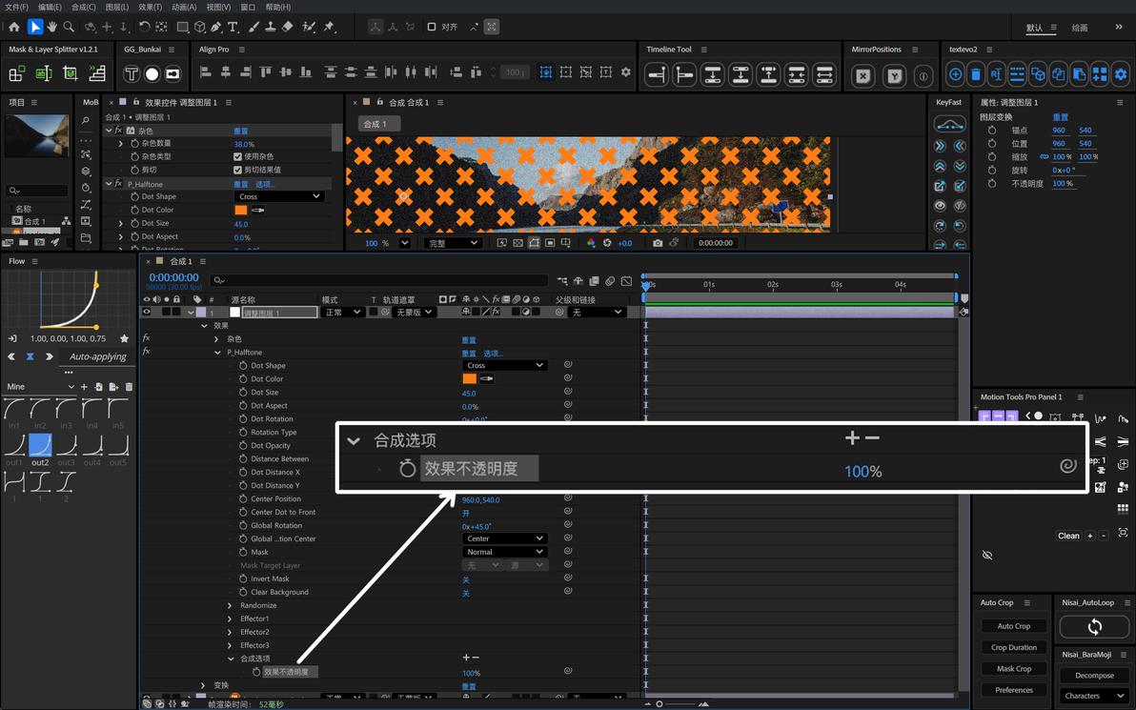This screenshot has height=710, width=1136.
Task: Select the Pen tool in toolbar
Action: pos(216,27)
